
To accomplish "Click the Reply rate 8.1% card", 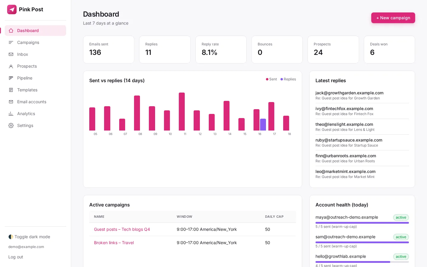I will pos(221,50).
